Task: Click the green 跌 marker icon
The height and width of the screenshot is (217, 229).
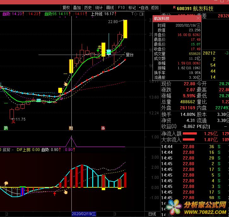Action: (6, 128)
